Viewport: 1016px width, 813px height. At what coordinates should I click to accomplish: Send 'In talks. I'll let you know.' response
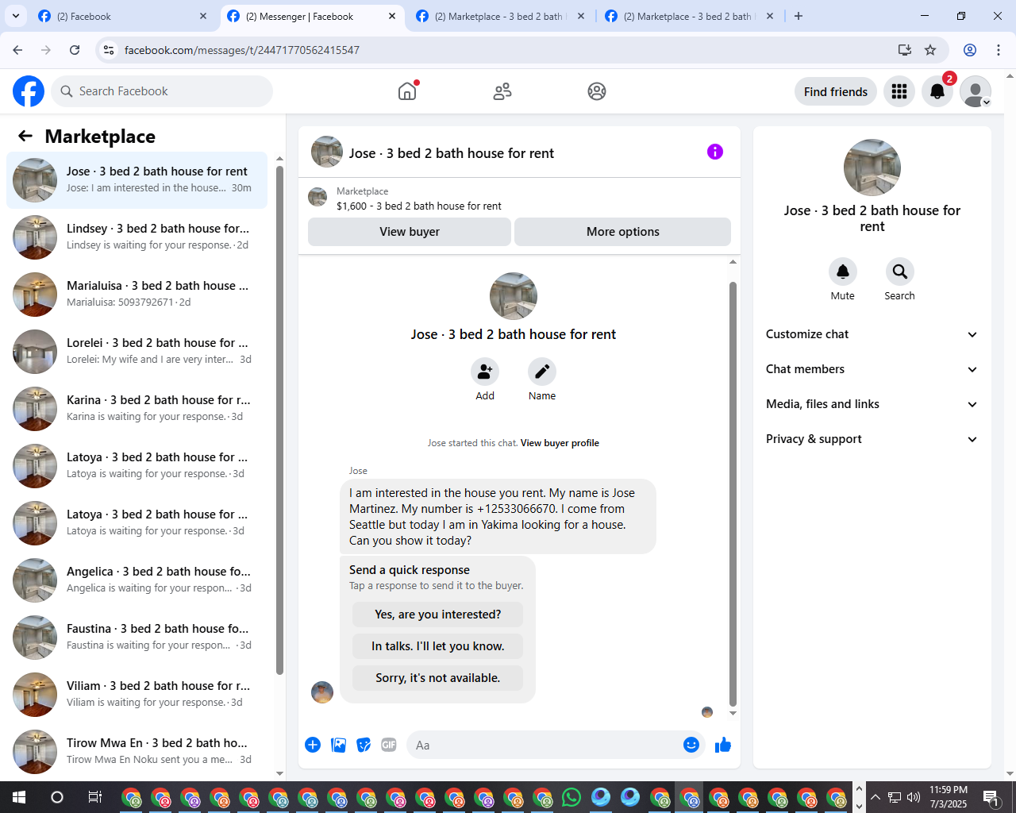tap(438, 646)
